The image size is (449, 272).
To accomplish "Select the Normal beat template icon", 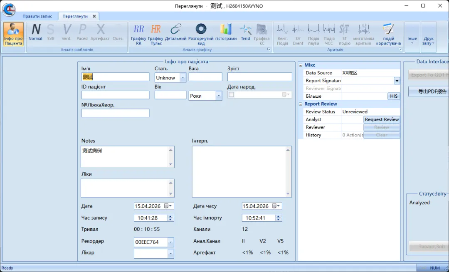I will [x=35, y=32].
